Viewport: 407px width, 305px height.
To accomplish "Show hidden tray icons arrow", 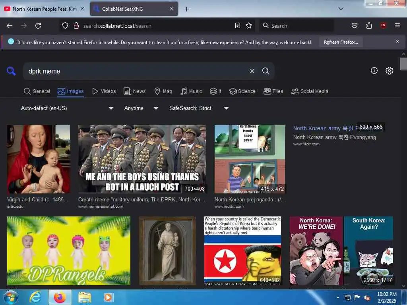I will [x=338, y=298].
